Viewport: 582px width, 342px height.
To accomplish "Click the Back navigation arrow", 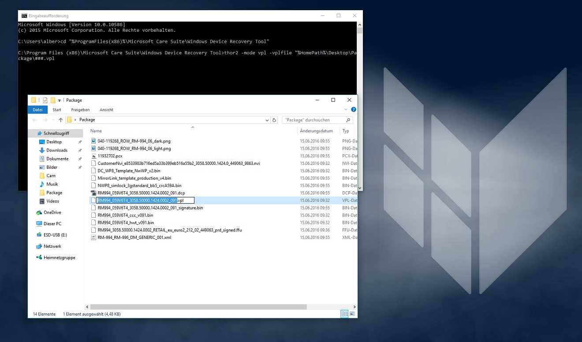I will 34,119.
